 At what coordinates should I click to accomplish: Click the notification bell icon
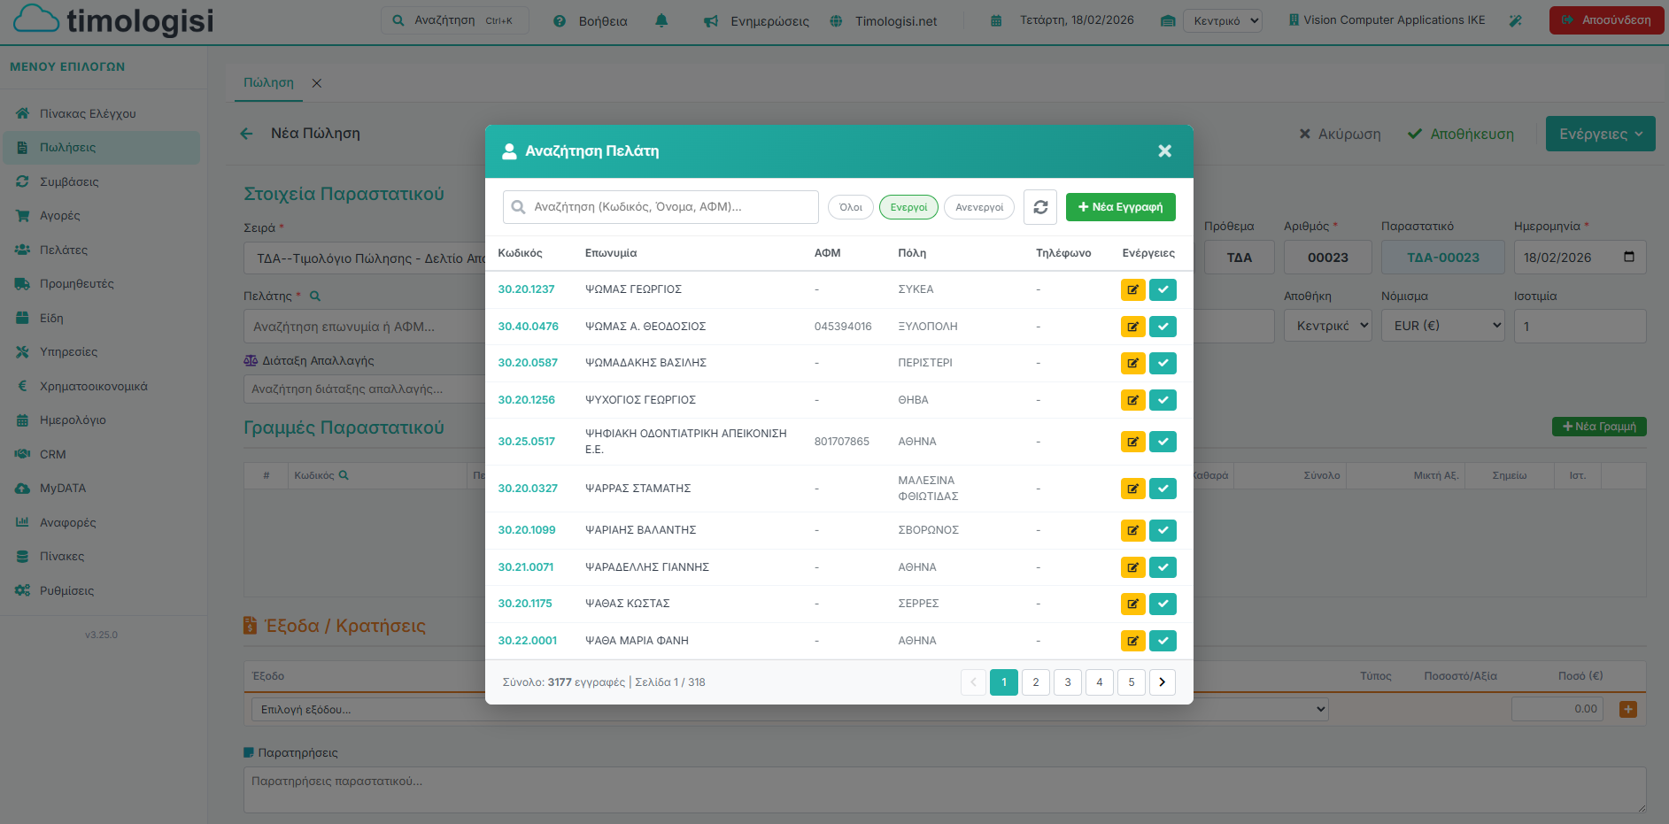661,20
